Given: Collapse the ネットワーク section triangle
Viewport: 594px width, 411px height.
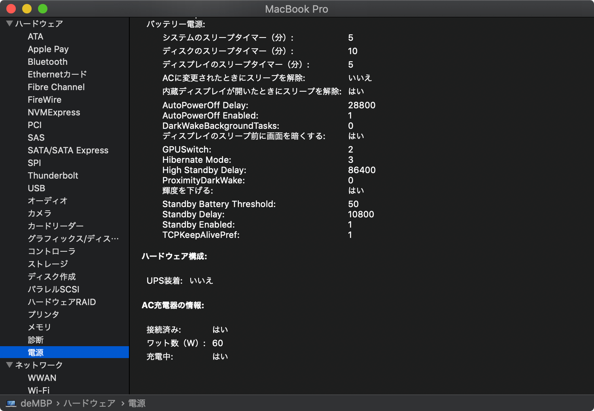Looking at the screenshot, I should point(9,365).
